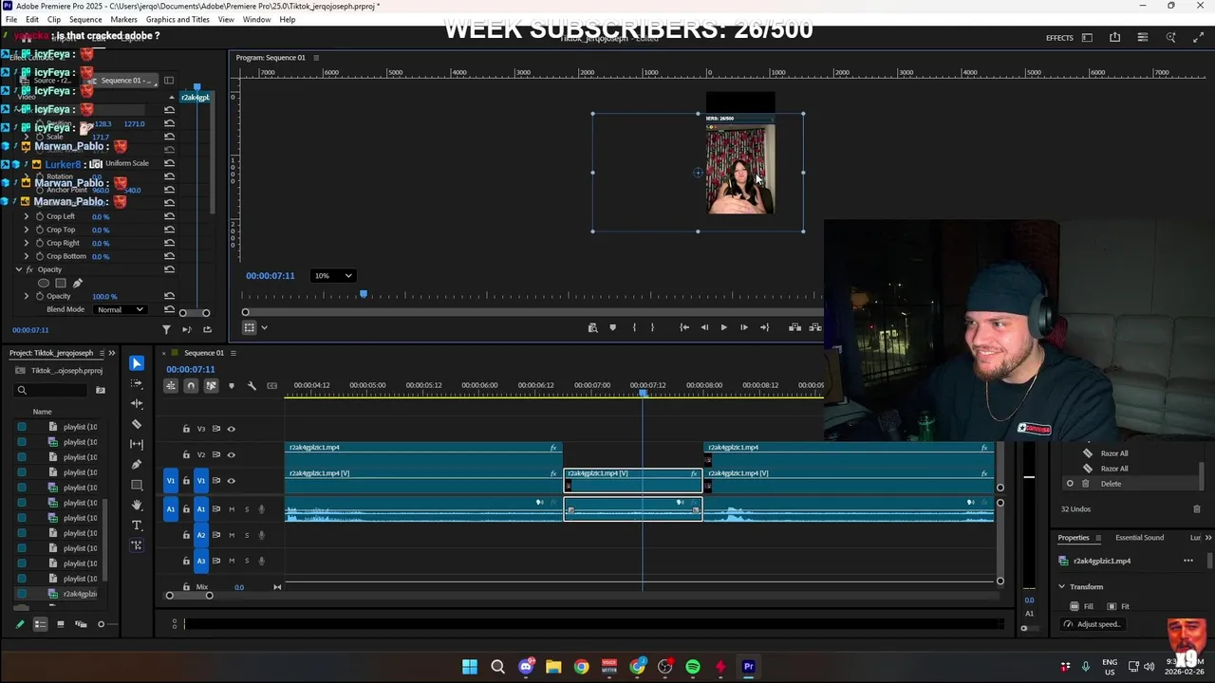Viewport: 1215px width, 683px height.
Task: Collapse the Transform section in Properties
Action: (1062, 586)
